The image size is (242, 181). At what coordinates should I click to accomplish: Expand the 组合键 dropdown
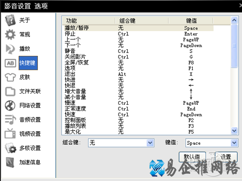click(x=150, y=143)
